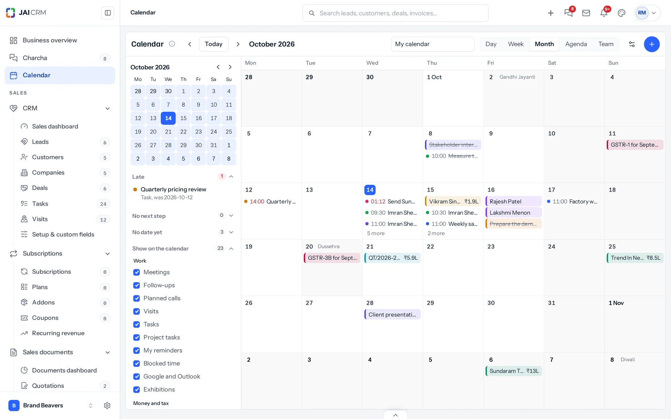Open calendar filter settings sliders icon
This screenshot has width=671, height=419.
point(632,44)
